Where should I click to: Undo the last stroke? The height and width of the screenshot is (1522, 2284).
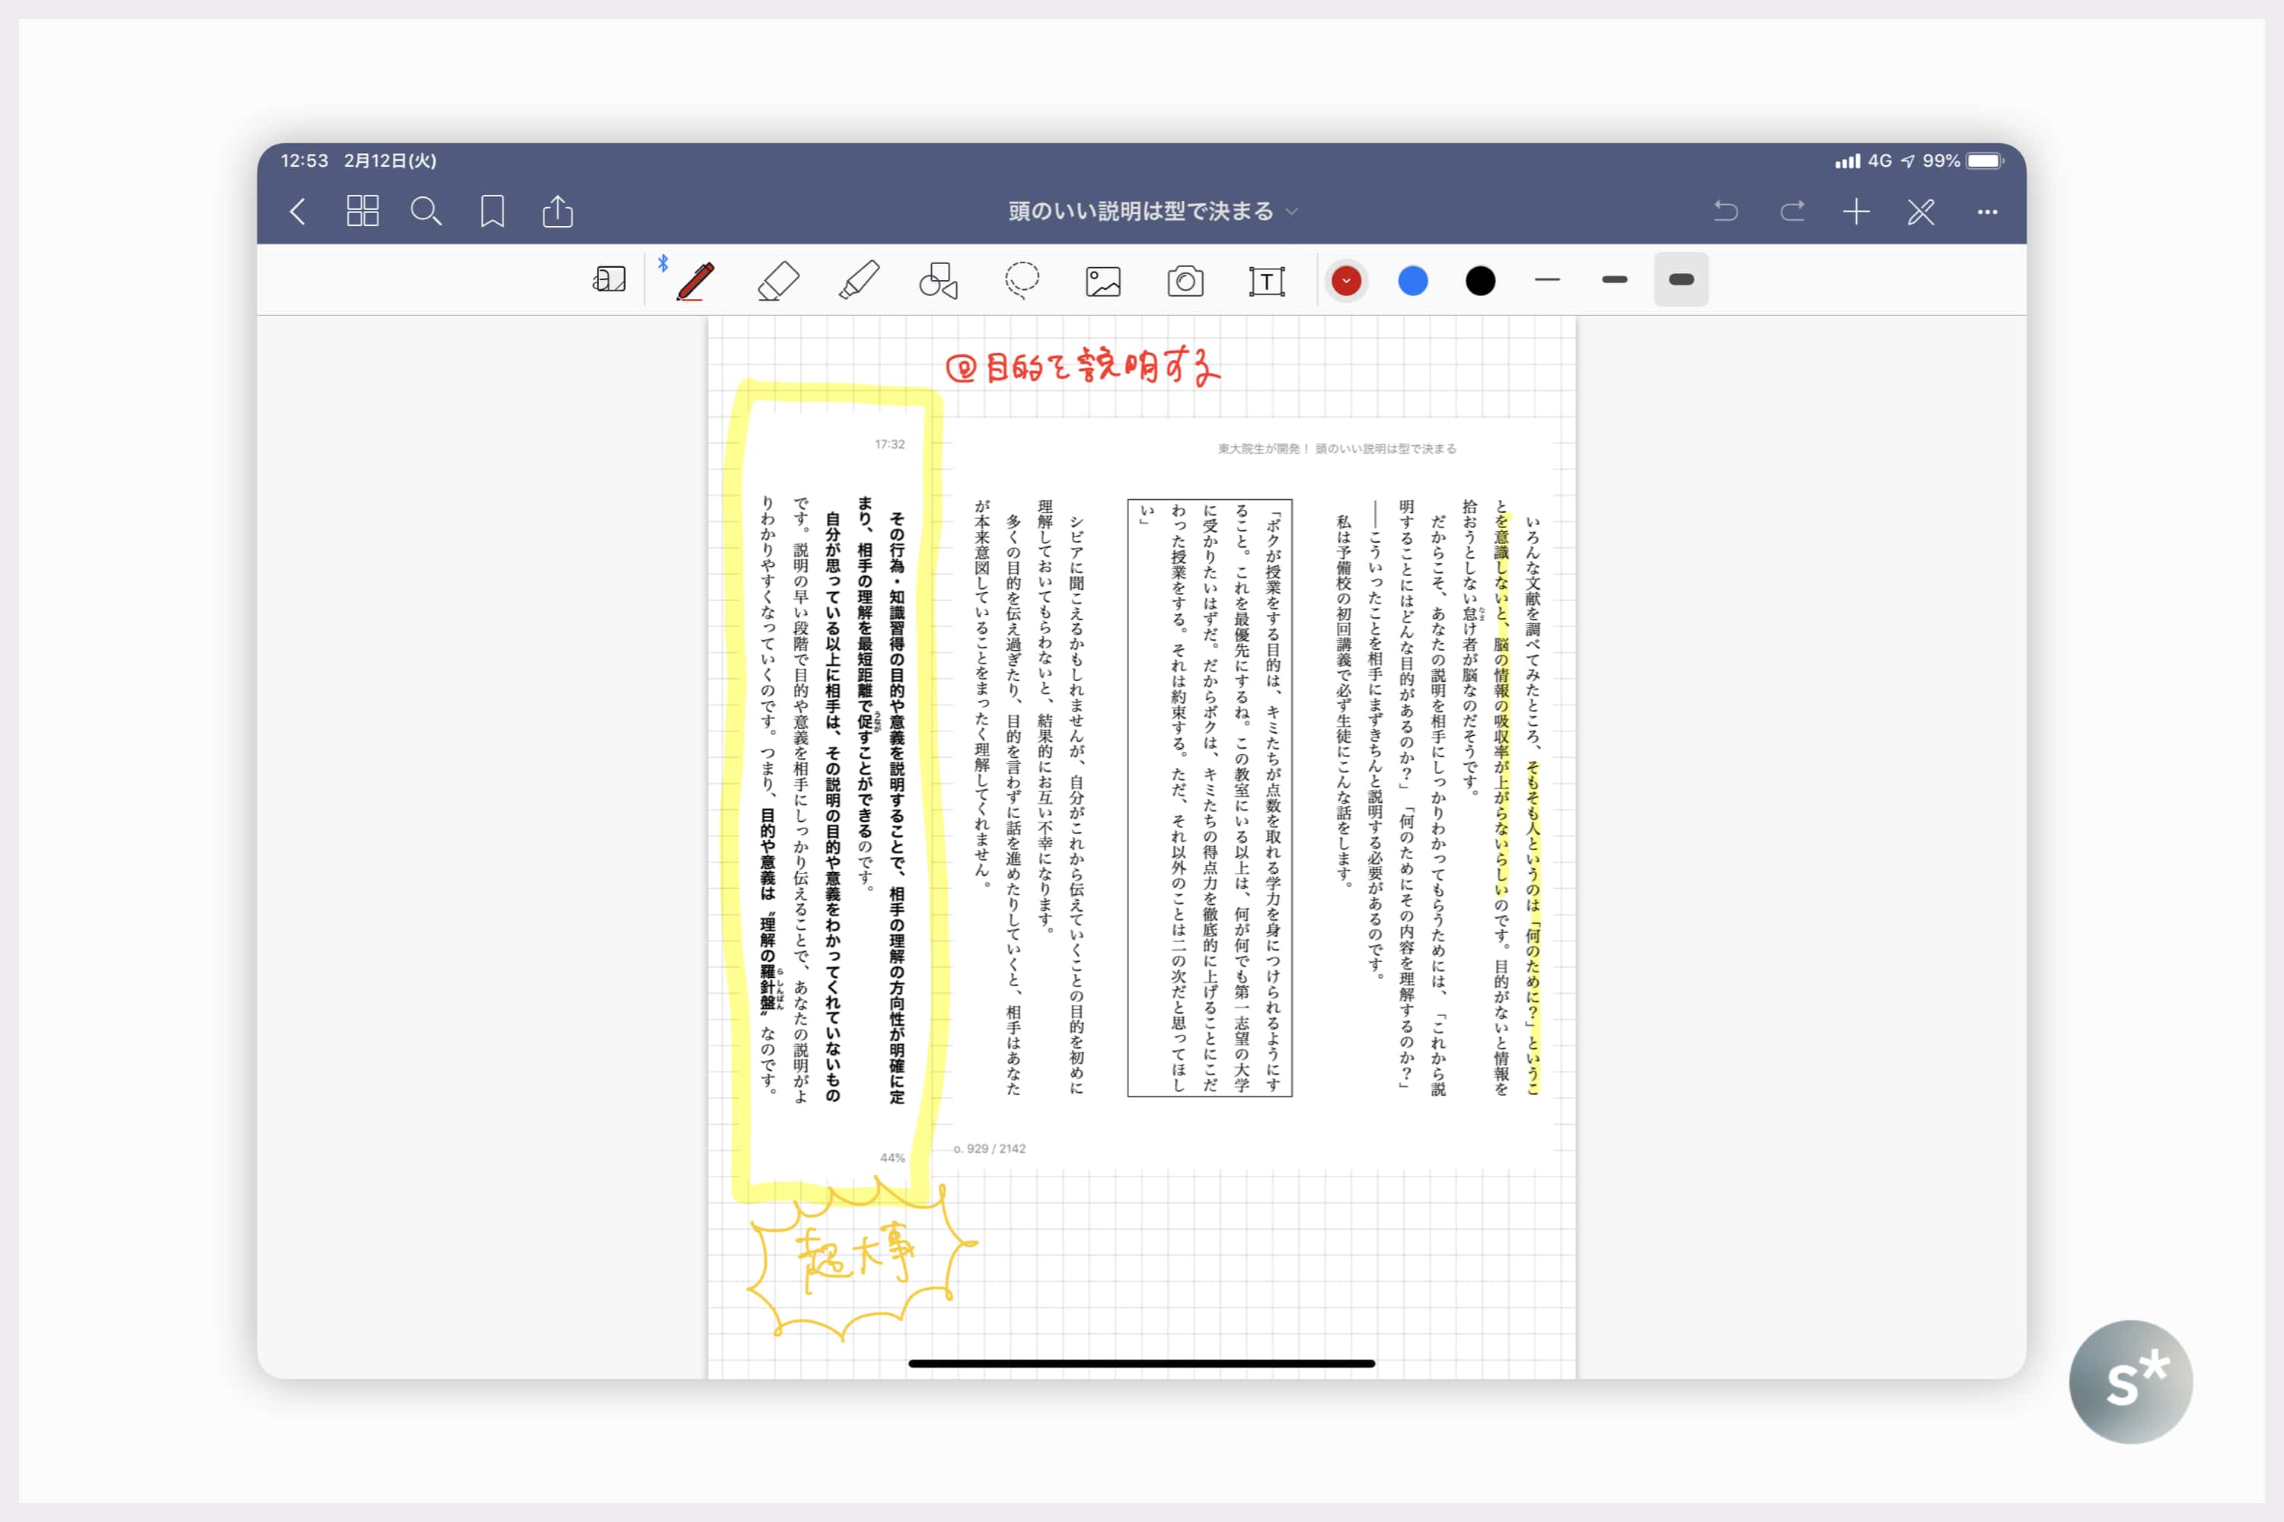(1726, 211)
